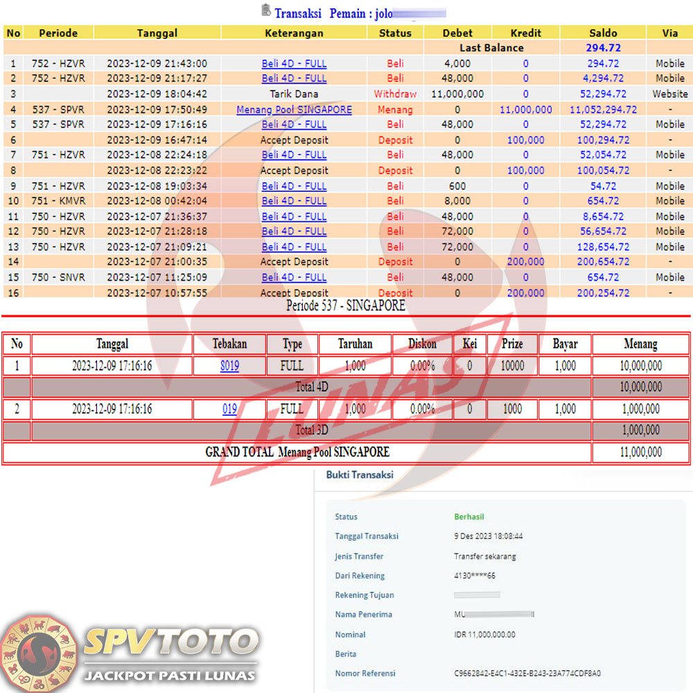Image resolution: width=693 pixels, height=693 pixels.
Task: Open Beli 4D - FULL in row 5
Action: [x=294, y=125]
